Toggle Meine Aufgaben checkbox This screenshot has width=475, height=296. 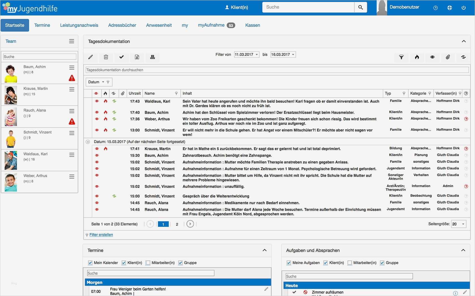pyautogui.click(x=289, y=263)
